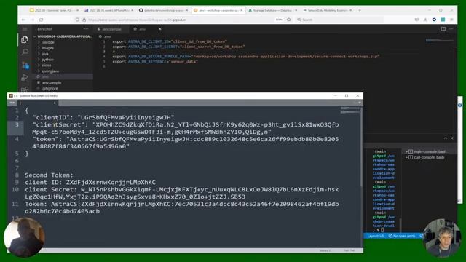
Task: Open the Extensions icon in activity bar
Action: click(25, 89)
